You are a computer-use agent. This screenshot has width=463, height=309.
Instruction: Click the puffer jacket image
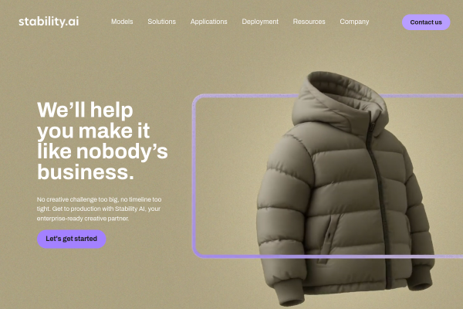(346, 189)
